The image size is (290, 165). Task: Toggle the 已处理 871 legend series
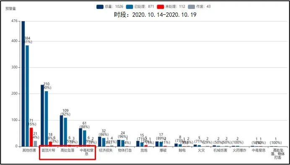tap(140, 7)
